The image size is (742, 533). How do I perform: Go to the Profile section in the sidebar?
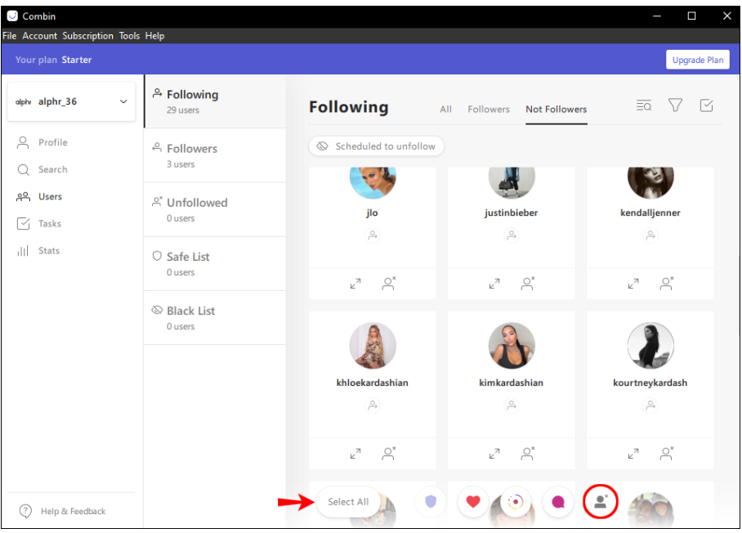point(42,142)
